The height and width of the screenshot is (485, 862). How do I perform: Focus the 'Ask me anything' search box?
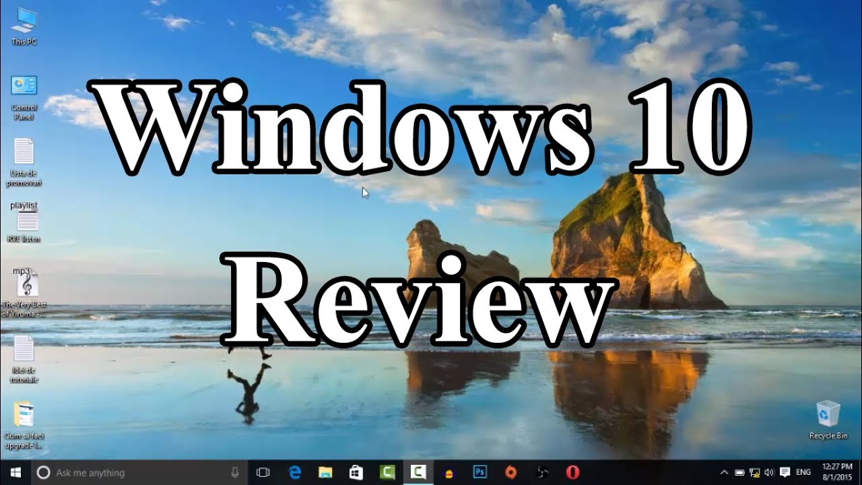click(x=140, y=473)
